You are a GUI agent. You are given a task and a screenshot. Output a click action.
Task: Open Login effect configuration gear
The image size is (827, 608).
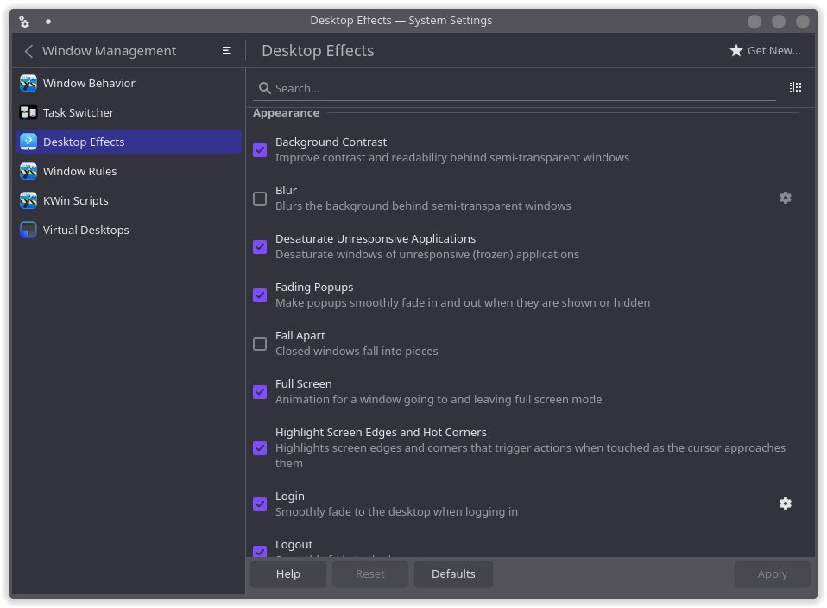[x=785, y=503]
